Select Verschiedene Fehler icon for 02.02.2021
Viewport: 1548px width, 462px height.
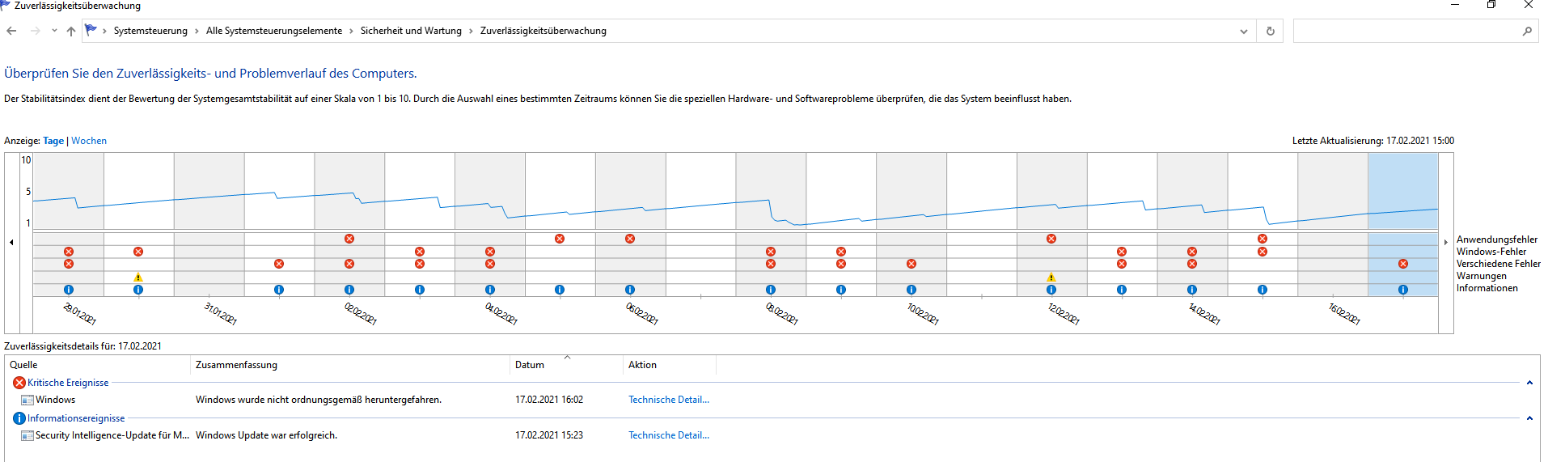[x=349, y=264]
